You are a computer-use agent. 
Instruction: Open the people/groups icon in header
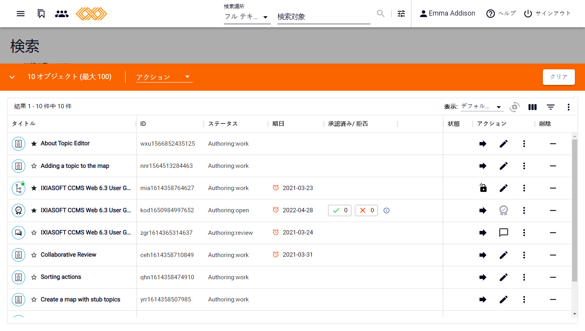click(x=62, y=14)
